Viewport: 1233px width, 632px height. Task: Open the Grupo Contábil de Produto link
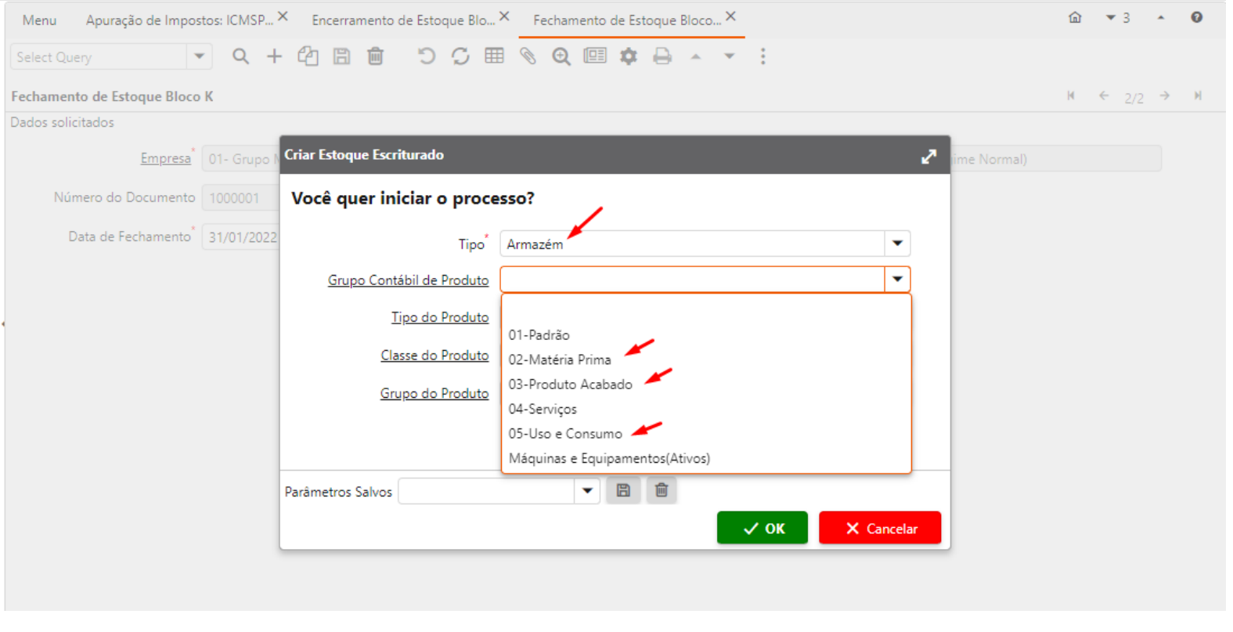pyautogui.click(x=408, y=280)
